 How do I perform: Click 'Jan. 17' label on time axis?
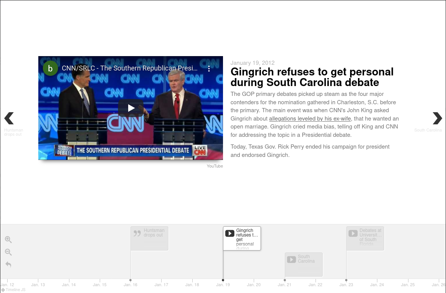pyautogui.click(x=161, y=285)
